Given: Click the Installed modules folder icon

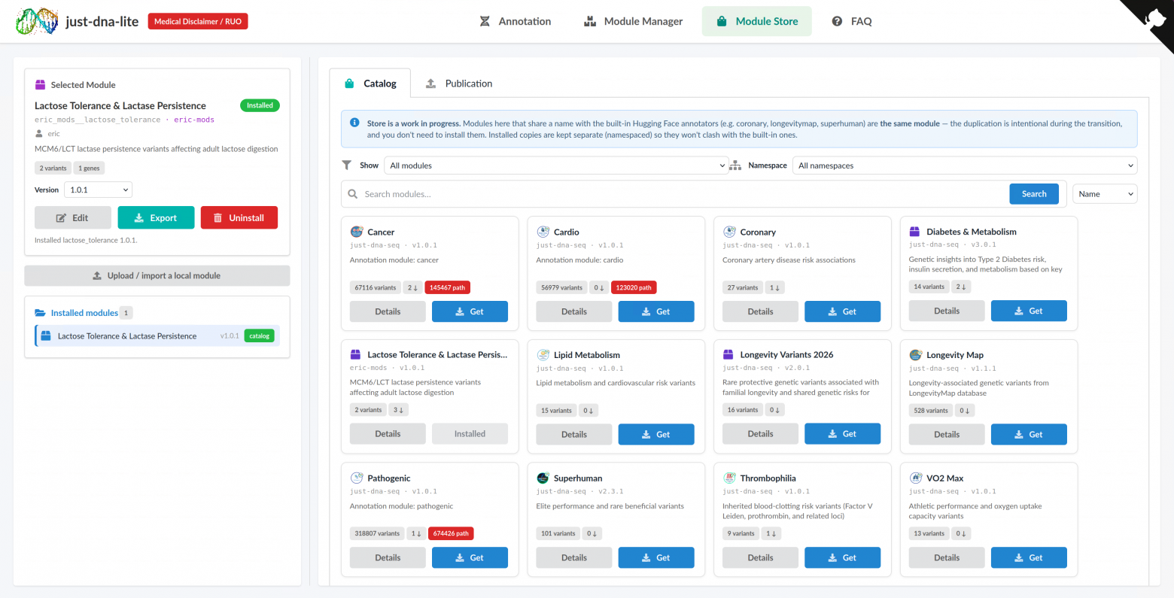Looking at the screenshot, I should click(x=41, y=313).
